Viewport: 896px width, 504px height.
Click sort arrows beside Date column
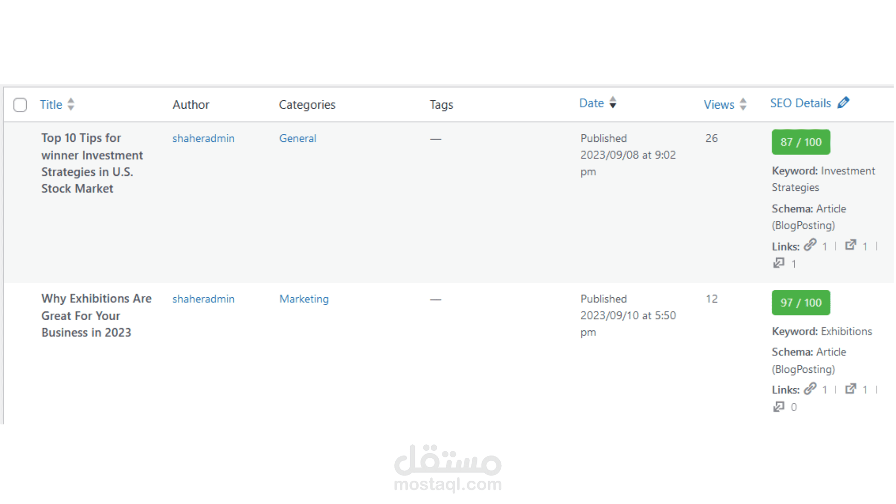tap(613, 103)
